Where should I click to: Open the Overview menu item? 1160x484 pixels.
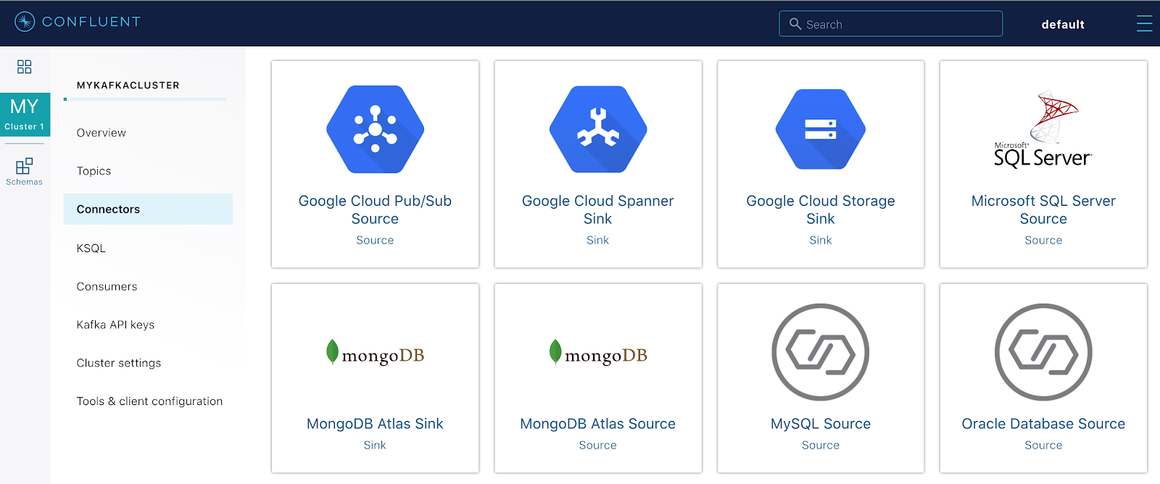(x=101, y=133)
